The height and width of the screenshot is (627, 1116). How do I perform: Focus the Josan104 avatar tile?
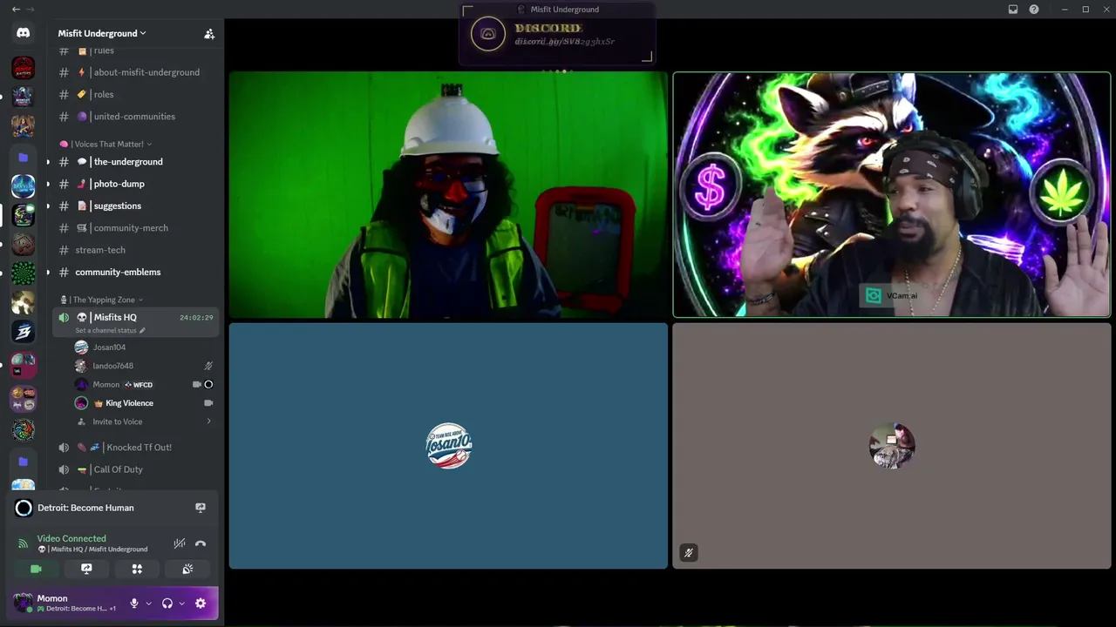pyautogui.click(x=448, y=446)
